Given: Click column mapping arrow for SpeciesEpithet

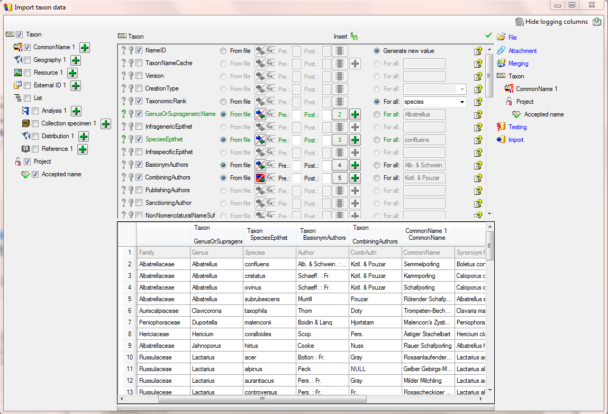Looking at the screenshot, I should coord(260,140).
